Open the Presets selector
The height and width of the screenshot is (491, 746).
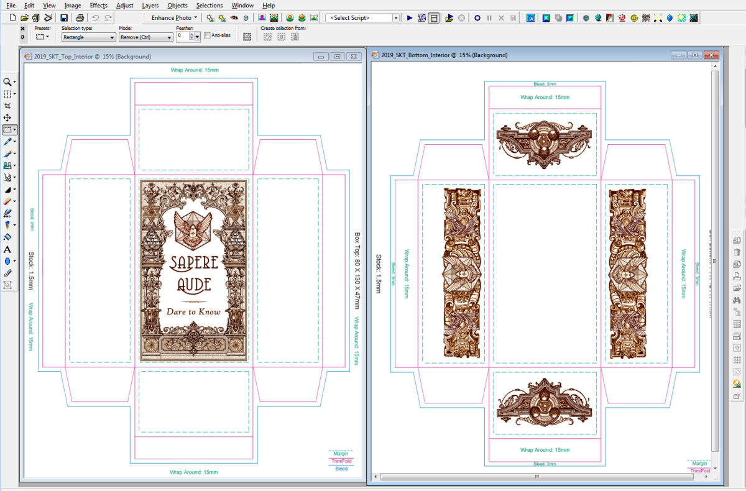point(42,37)
